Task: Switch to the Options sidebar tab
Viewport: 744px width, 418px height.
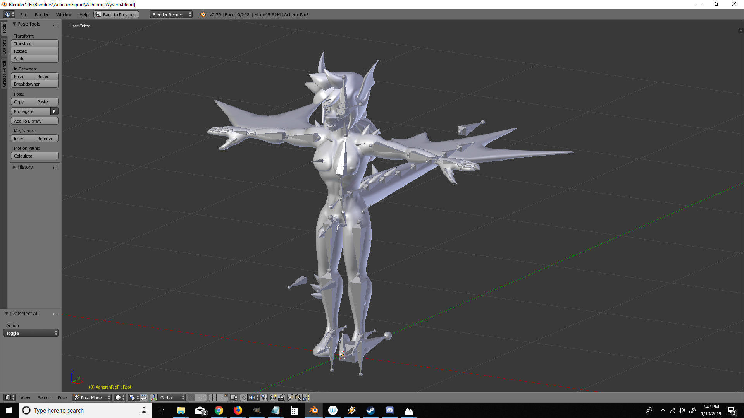Action: pos(4,47)
